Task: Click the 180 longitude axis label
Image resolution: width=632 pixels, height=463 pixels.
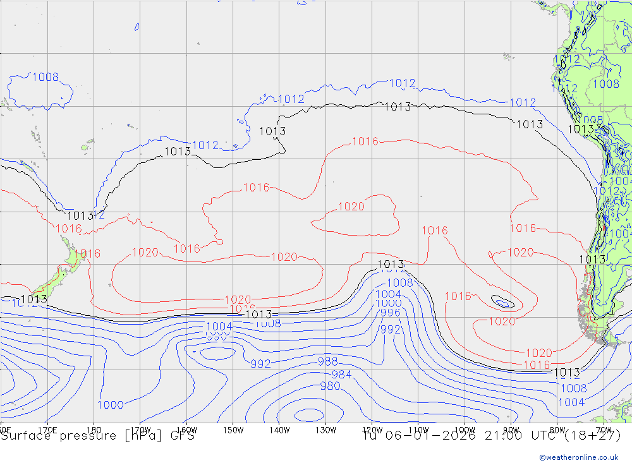Action: click(x=94, y=430)
